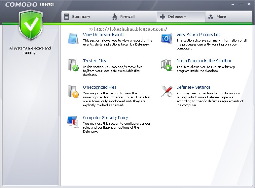
Task: Switch to the Summary tab
Action: pyautogui.click(x=85, y=16)
